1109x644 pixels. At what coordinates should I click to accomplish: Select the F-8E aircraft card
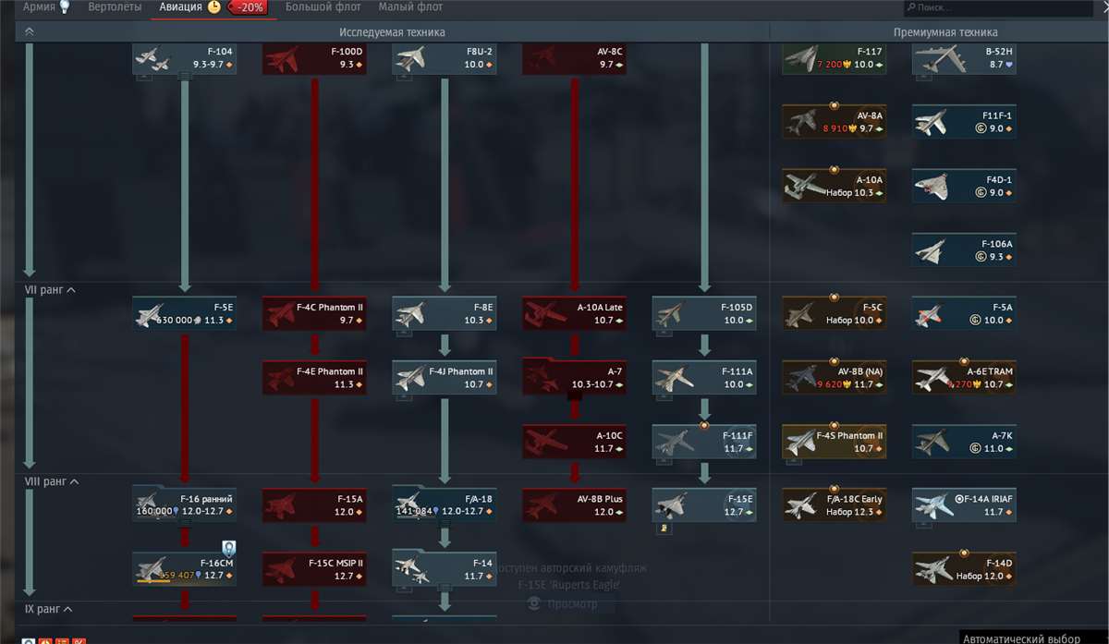click(445, 313)
